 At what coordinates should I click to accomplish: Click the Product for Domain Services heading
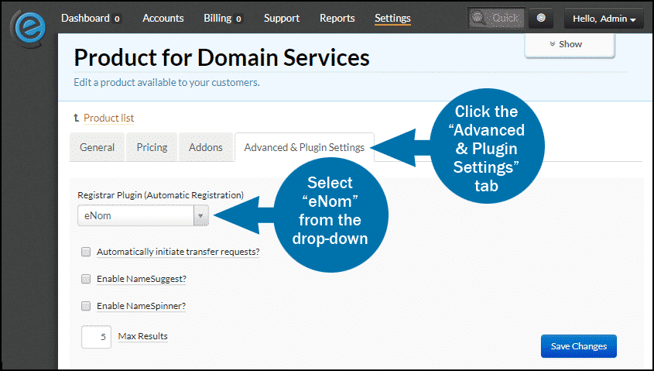point(221,57)
